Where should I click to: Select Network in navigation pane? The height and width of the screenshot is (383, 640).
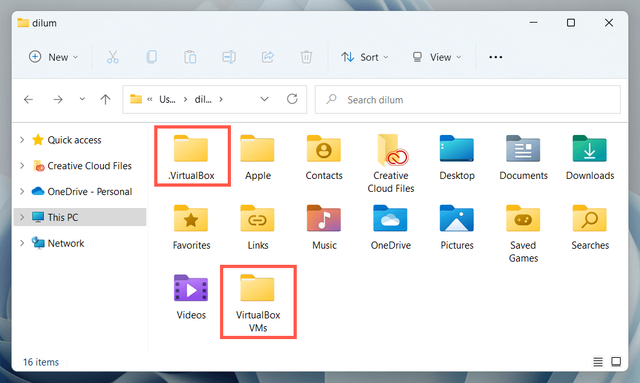(66, 243)
